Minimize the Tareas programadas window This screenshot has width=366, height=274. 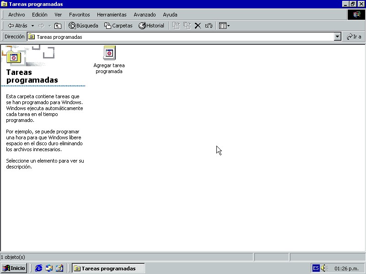[346, 4]
